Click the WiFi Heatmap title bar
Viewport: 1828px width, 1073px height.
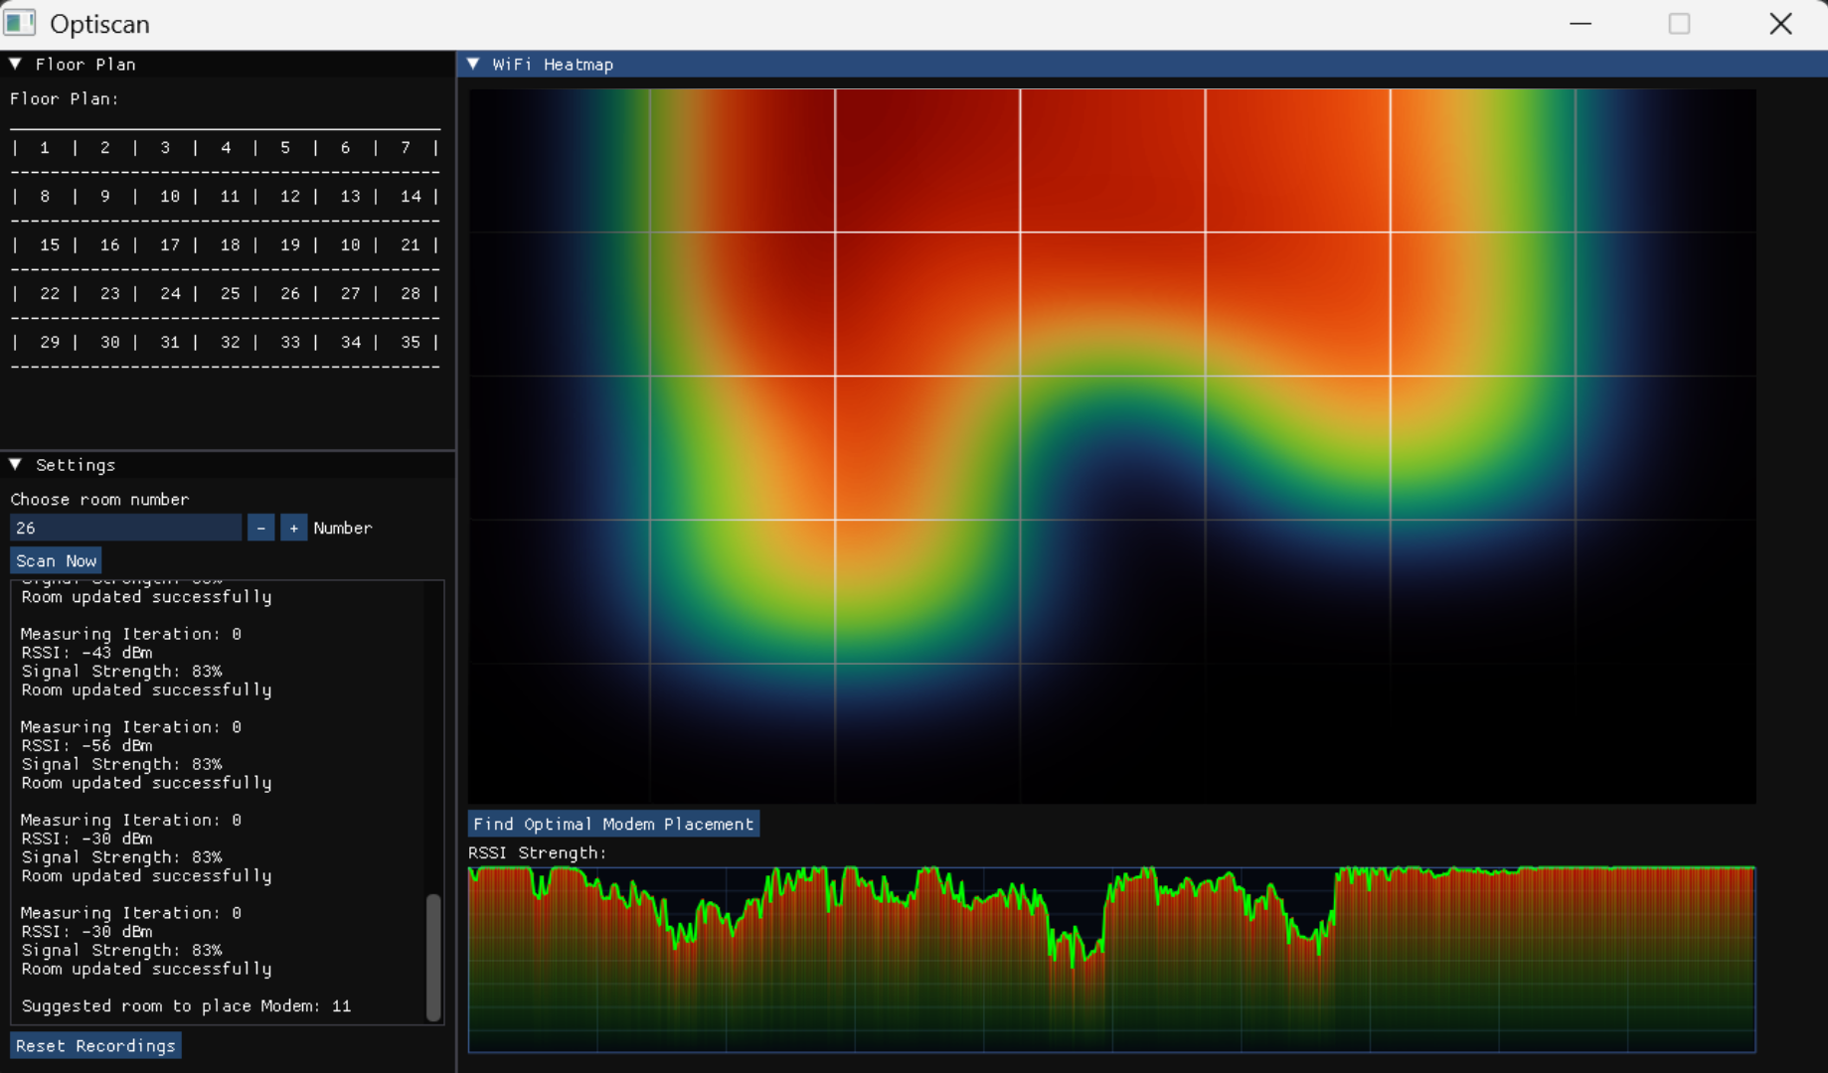click(x=1142, y=64)
